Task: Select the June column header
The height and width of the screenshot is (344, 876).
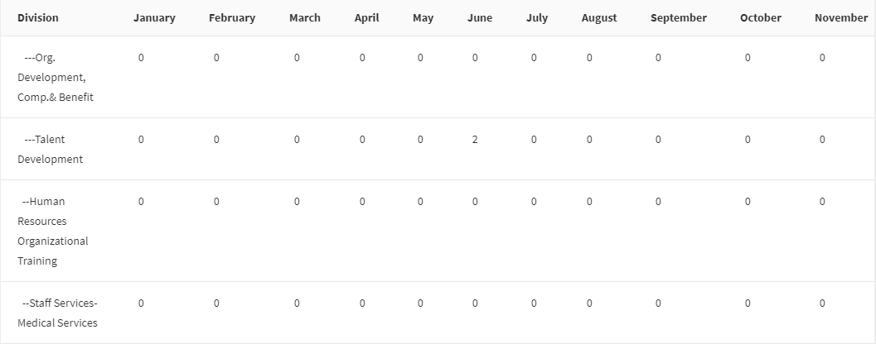Action: [x=480, y=18]
